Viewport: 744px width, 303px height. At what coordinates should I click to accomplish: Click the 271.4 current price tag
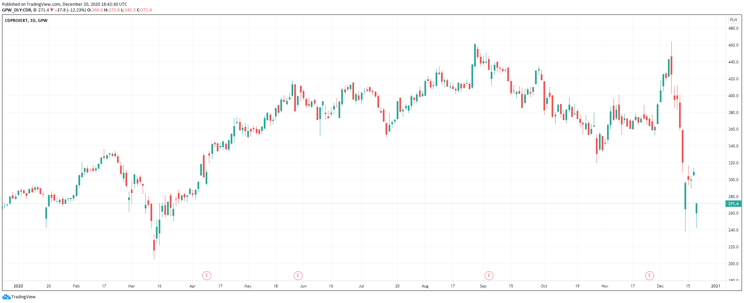point(733,204)
